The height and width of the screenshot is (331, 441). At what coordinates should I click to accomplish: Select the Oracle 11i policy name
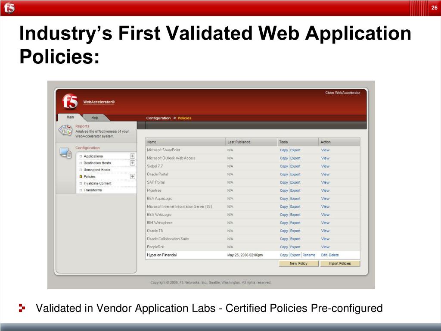155,231
